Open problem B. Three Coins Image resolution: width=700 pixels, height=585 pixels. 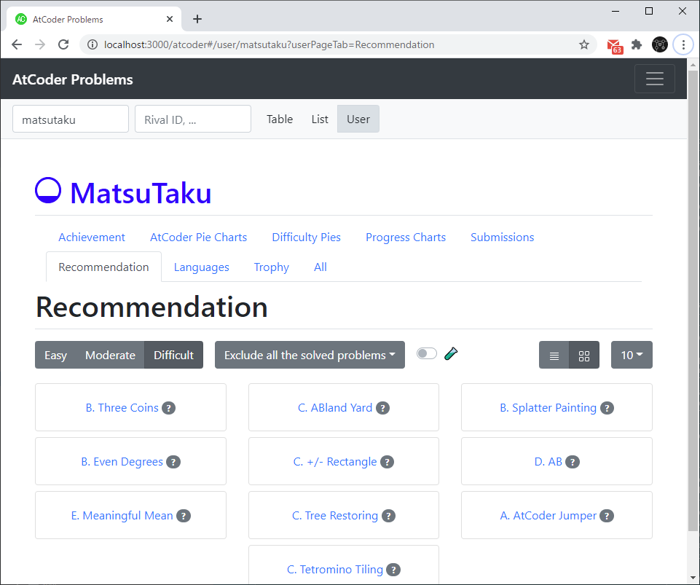pyautogui.click(x=122, y=408)
